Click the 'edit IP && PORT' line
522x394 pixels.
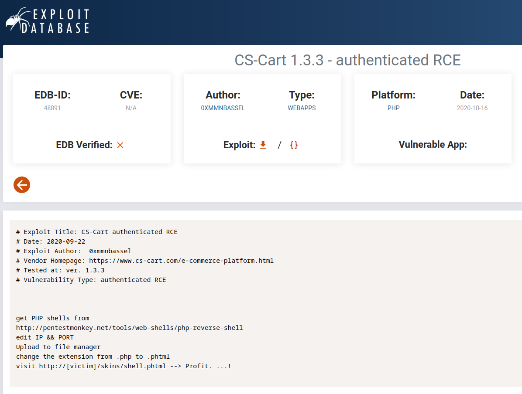pyautogui.click(x=45, y=337)
